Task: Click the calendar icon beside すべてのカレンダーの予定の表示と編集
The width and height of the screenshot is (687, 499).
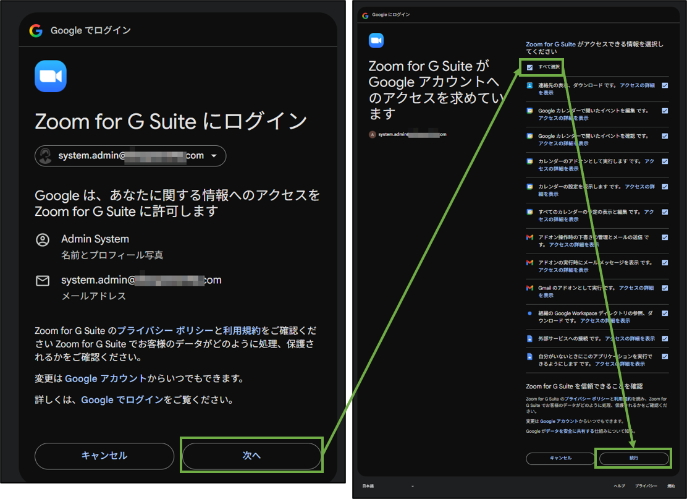Action: coord(529,212)
